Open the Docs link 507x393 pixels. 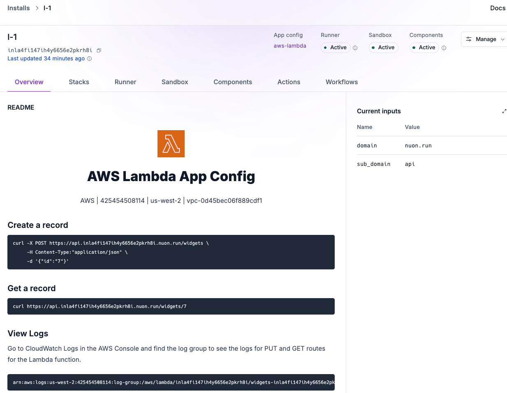(498, 8)
